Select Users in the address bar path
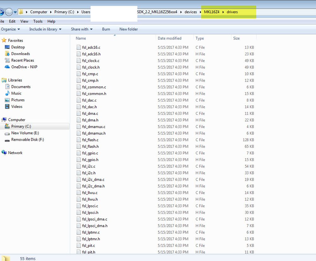316x261 pixels. [86, 12]
